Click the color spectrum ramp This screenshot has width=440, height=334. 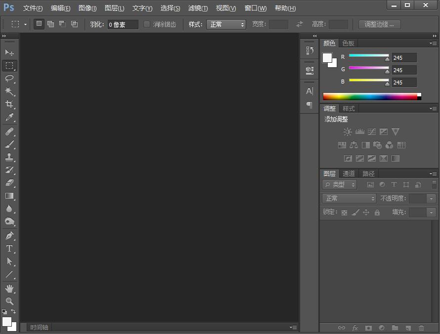coord(372,96)
